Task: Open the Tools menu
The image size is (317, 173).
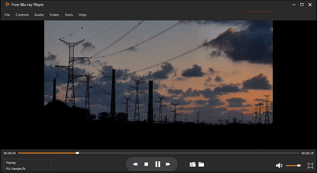Action: coord(69,15)
